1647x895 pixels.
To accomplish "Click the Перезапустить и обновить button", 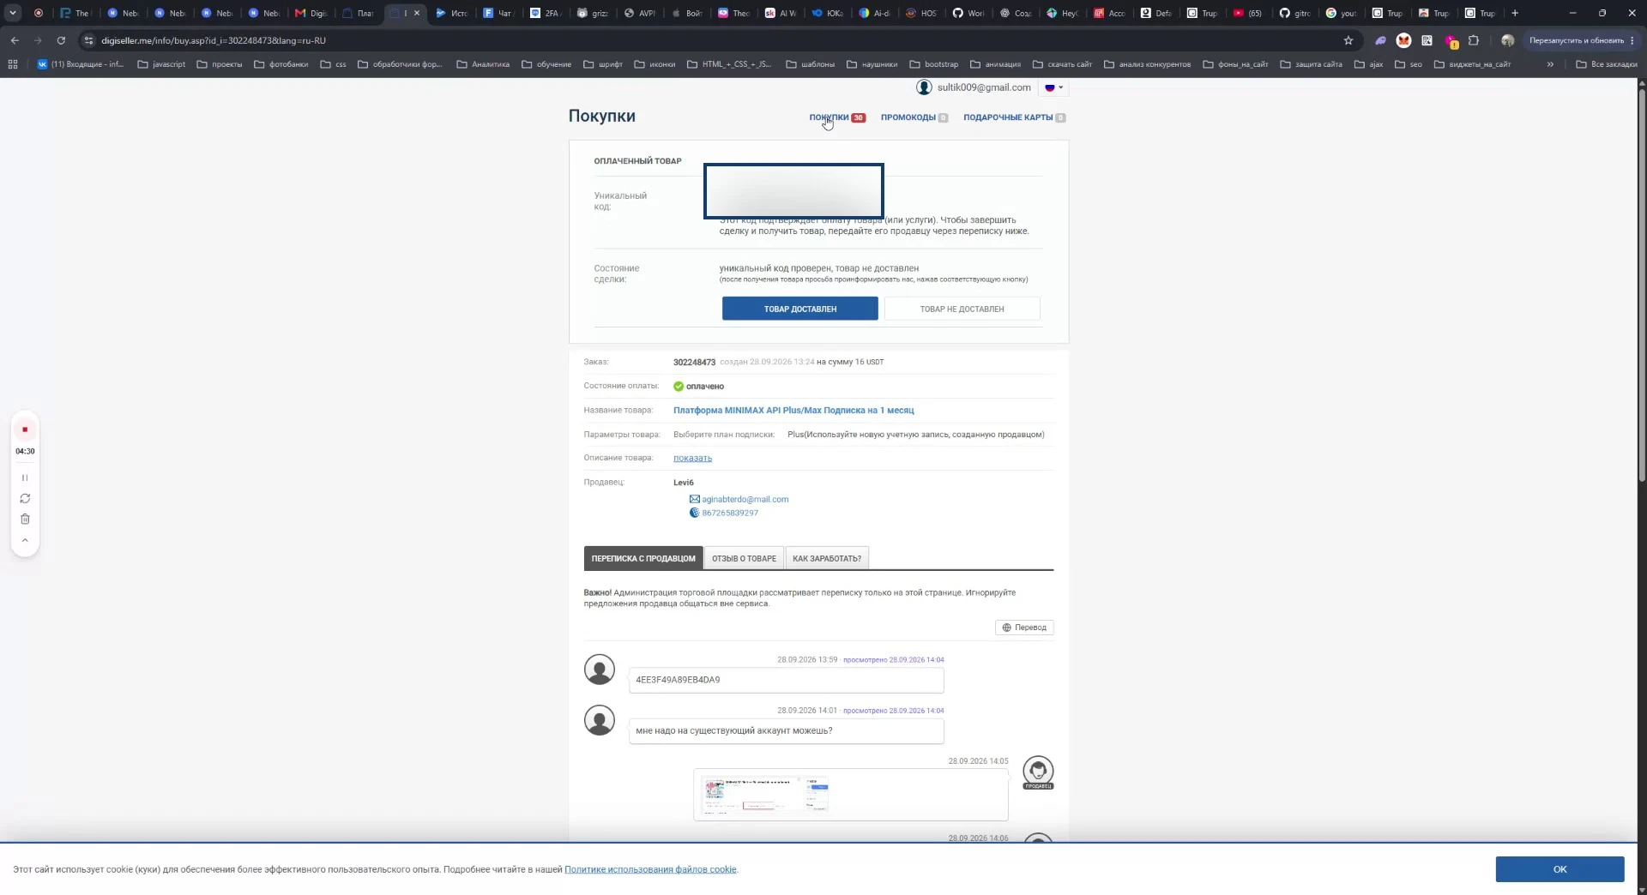I will (x=1581, y=40).
